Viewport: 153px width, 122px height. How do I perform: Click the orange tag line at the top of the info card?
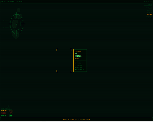click(x=78, y=51)
